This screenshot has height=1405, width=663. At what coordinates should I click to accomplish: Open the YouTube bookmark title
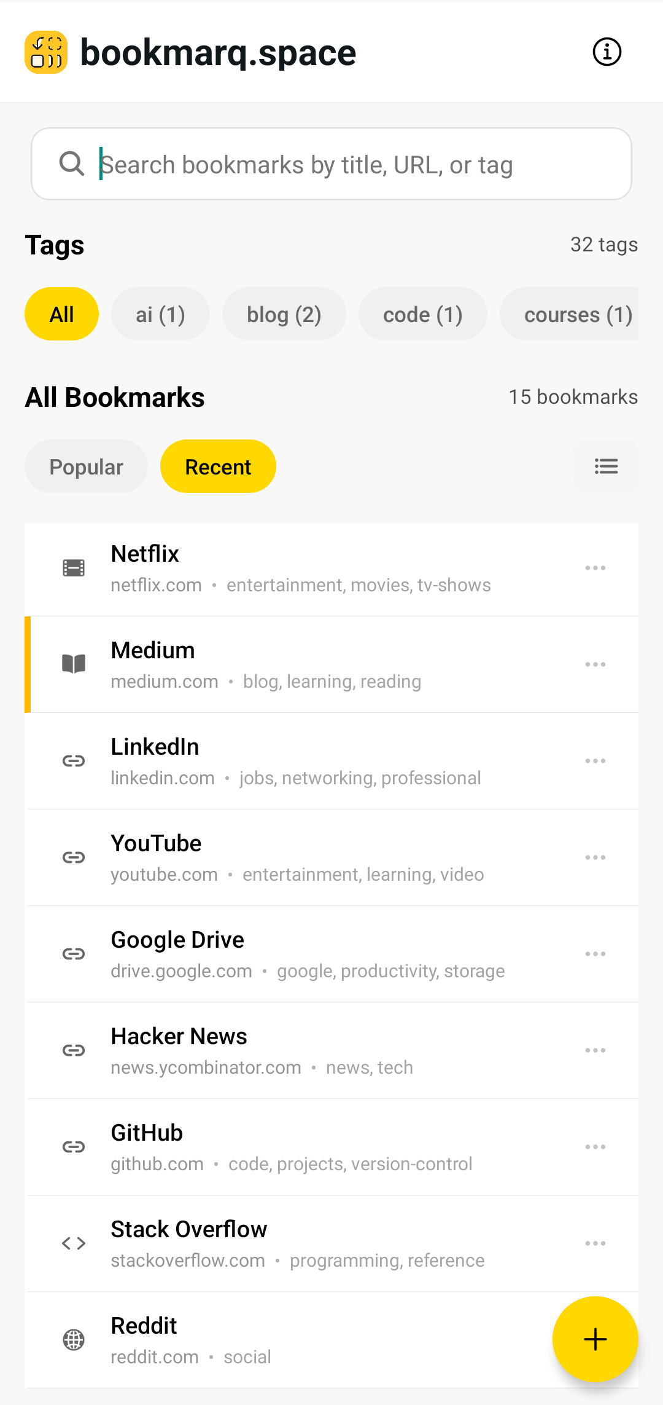tap(156, 843)
